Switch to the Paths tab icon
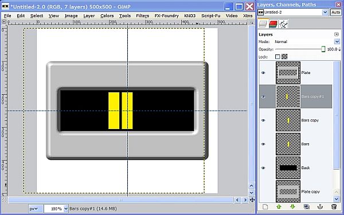 click(x=283, y=24)
